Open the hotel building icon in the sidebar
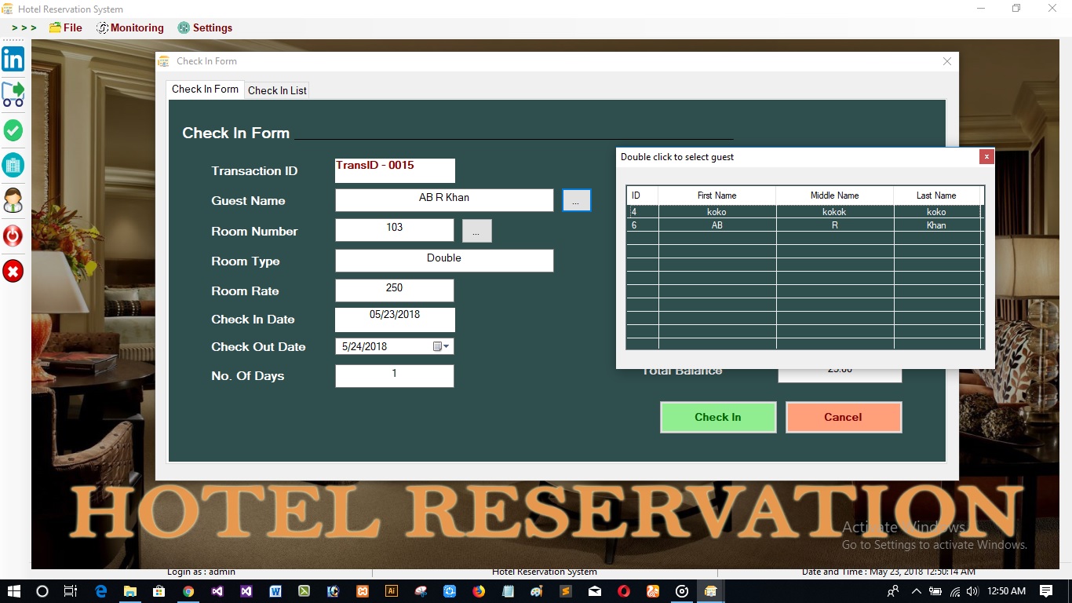This screenshot has height=603, width=1072. 13,165
